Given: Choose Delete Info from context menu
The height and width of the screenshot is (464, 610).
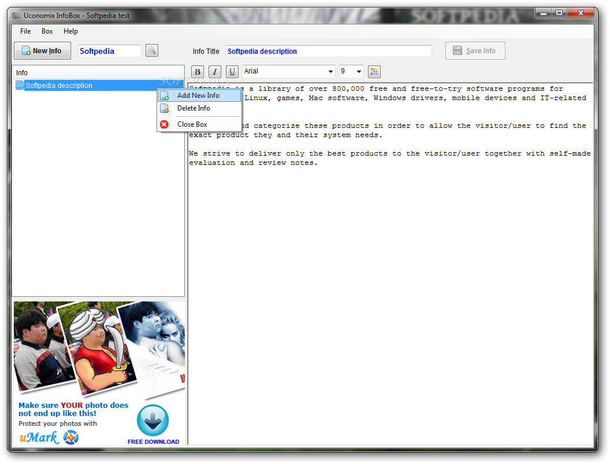Looking at the screenshot, I should point(199,108).
